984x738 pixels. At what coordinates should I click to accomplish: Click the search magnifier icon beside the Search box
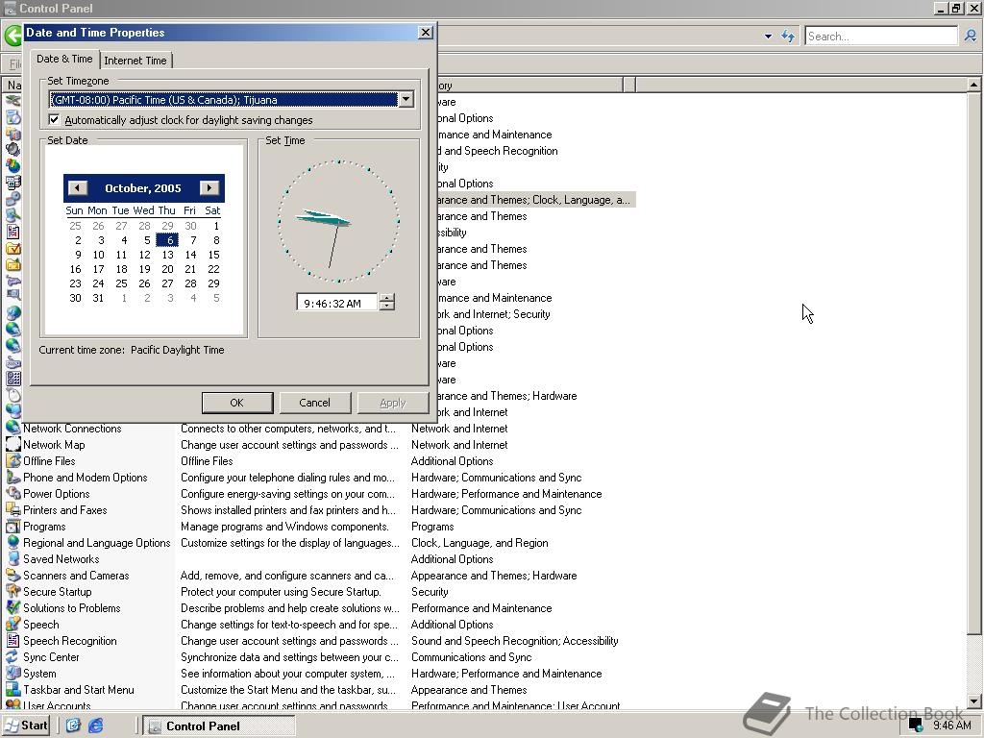[971, 36]
